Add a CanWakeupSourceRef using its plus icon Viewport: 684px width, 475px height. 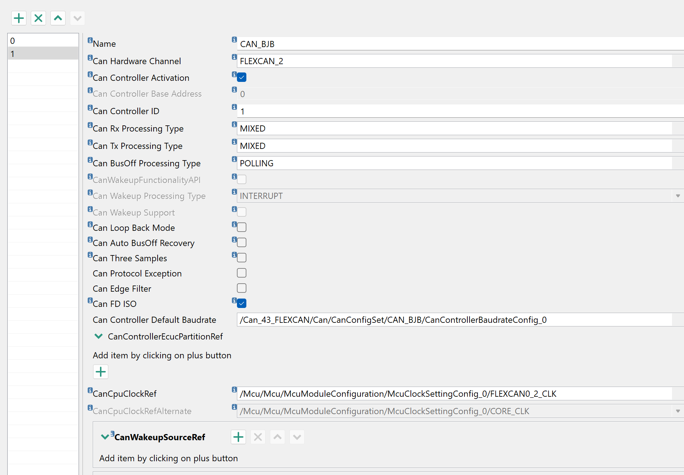[x=238, y=437]
